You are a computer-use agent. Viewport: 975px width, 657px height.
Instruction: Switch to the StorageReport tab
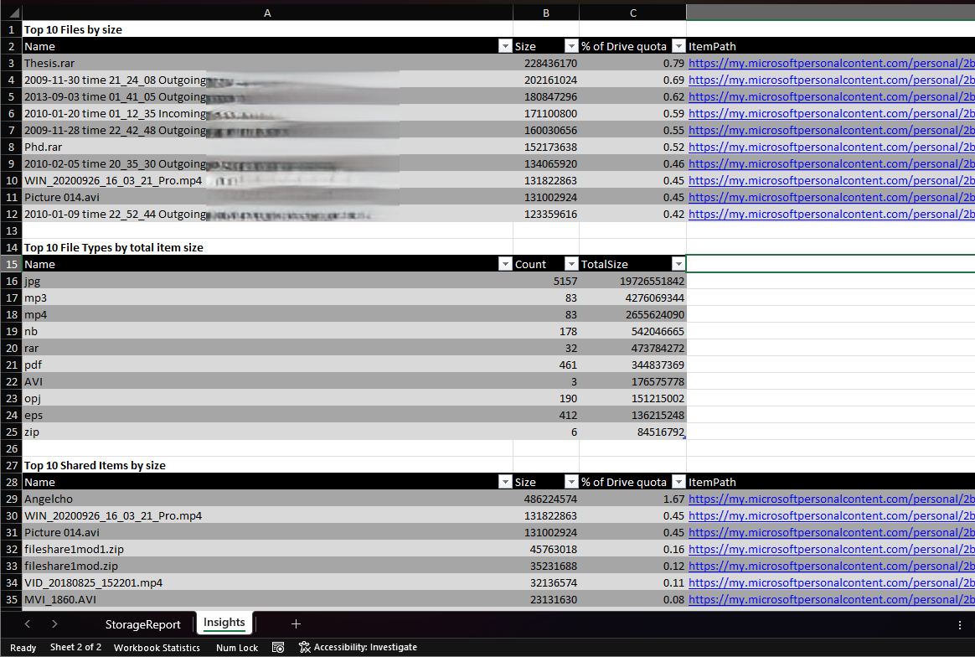[x=142, y=623]
